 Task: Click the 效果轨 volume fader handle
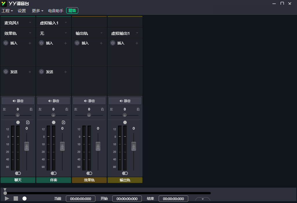click(98, 146)
